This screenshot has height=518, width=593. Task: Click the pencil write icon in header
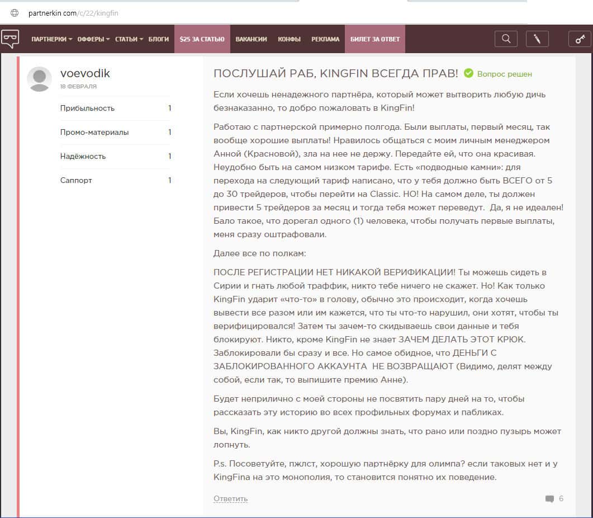(x=537, y=39)
